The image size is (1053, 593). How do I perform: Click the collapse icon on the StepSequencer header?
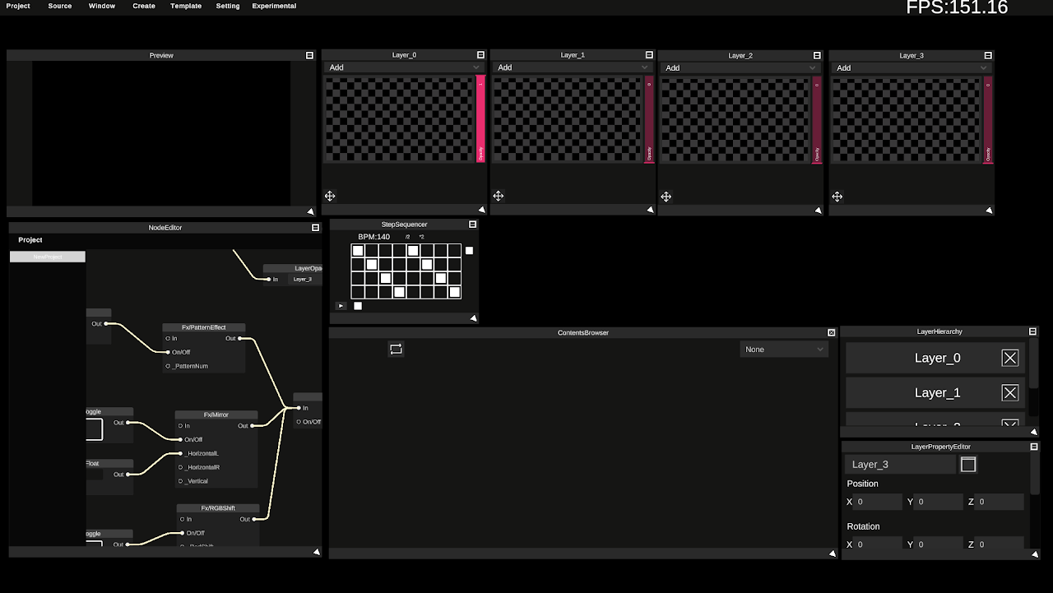(x=472, y=223)
